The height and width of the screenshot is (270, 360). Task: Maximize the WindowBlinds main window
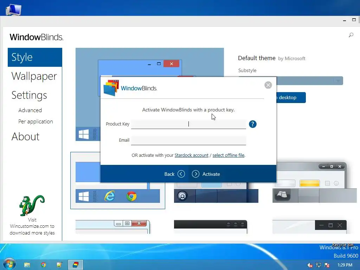point(354,20)
